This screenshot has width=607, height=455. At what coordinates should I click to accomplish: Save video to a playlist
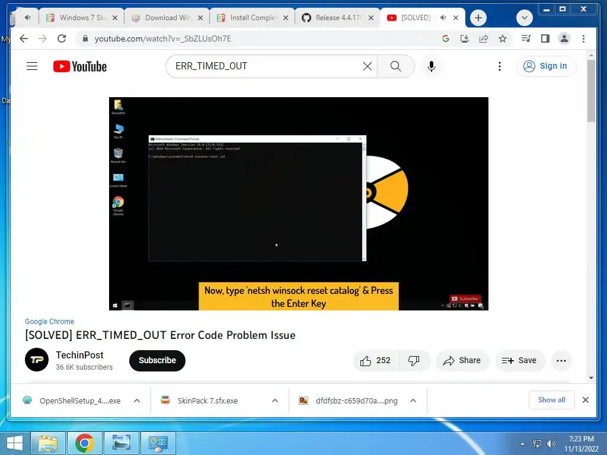(x=520, y=361)
